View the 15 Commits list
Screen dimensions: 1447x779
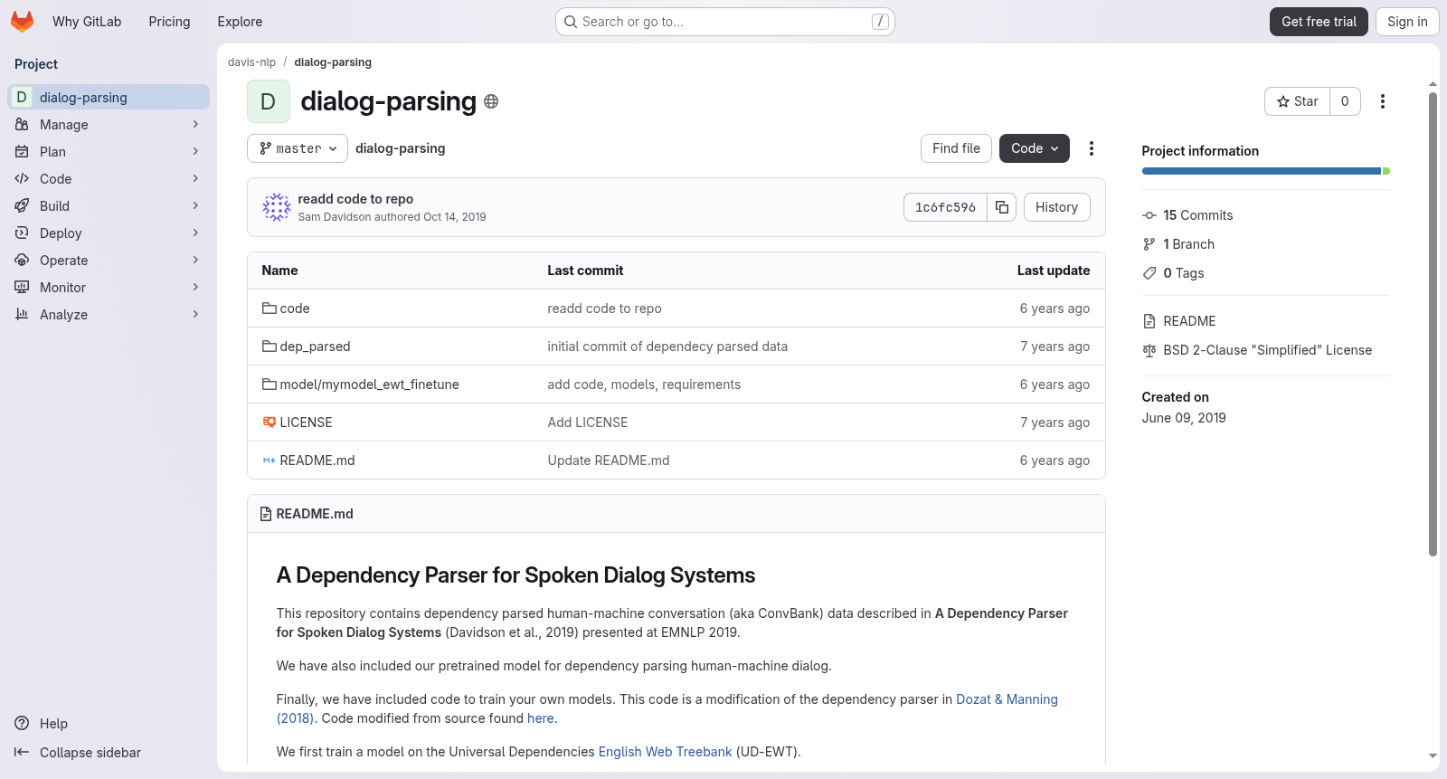click(1197, 215)
